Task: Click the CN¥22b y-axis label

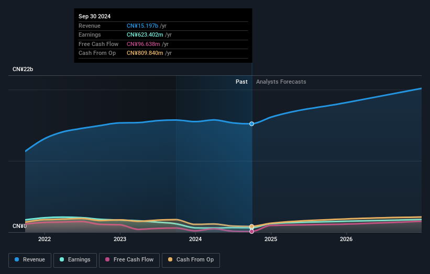Action: click(x=23, y=69)
